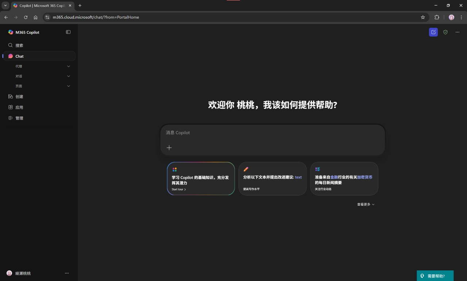Collapse the sidebar using the panel icon
The width and height of the screenshot is (467, 281).
pos(68,32)
